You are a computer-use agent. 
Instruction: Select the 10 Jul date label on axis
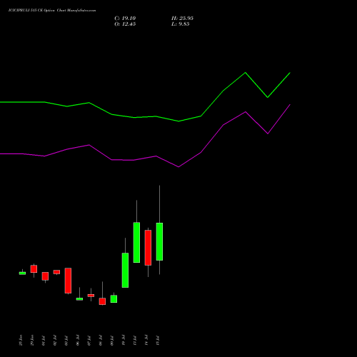(124, 340)
